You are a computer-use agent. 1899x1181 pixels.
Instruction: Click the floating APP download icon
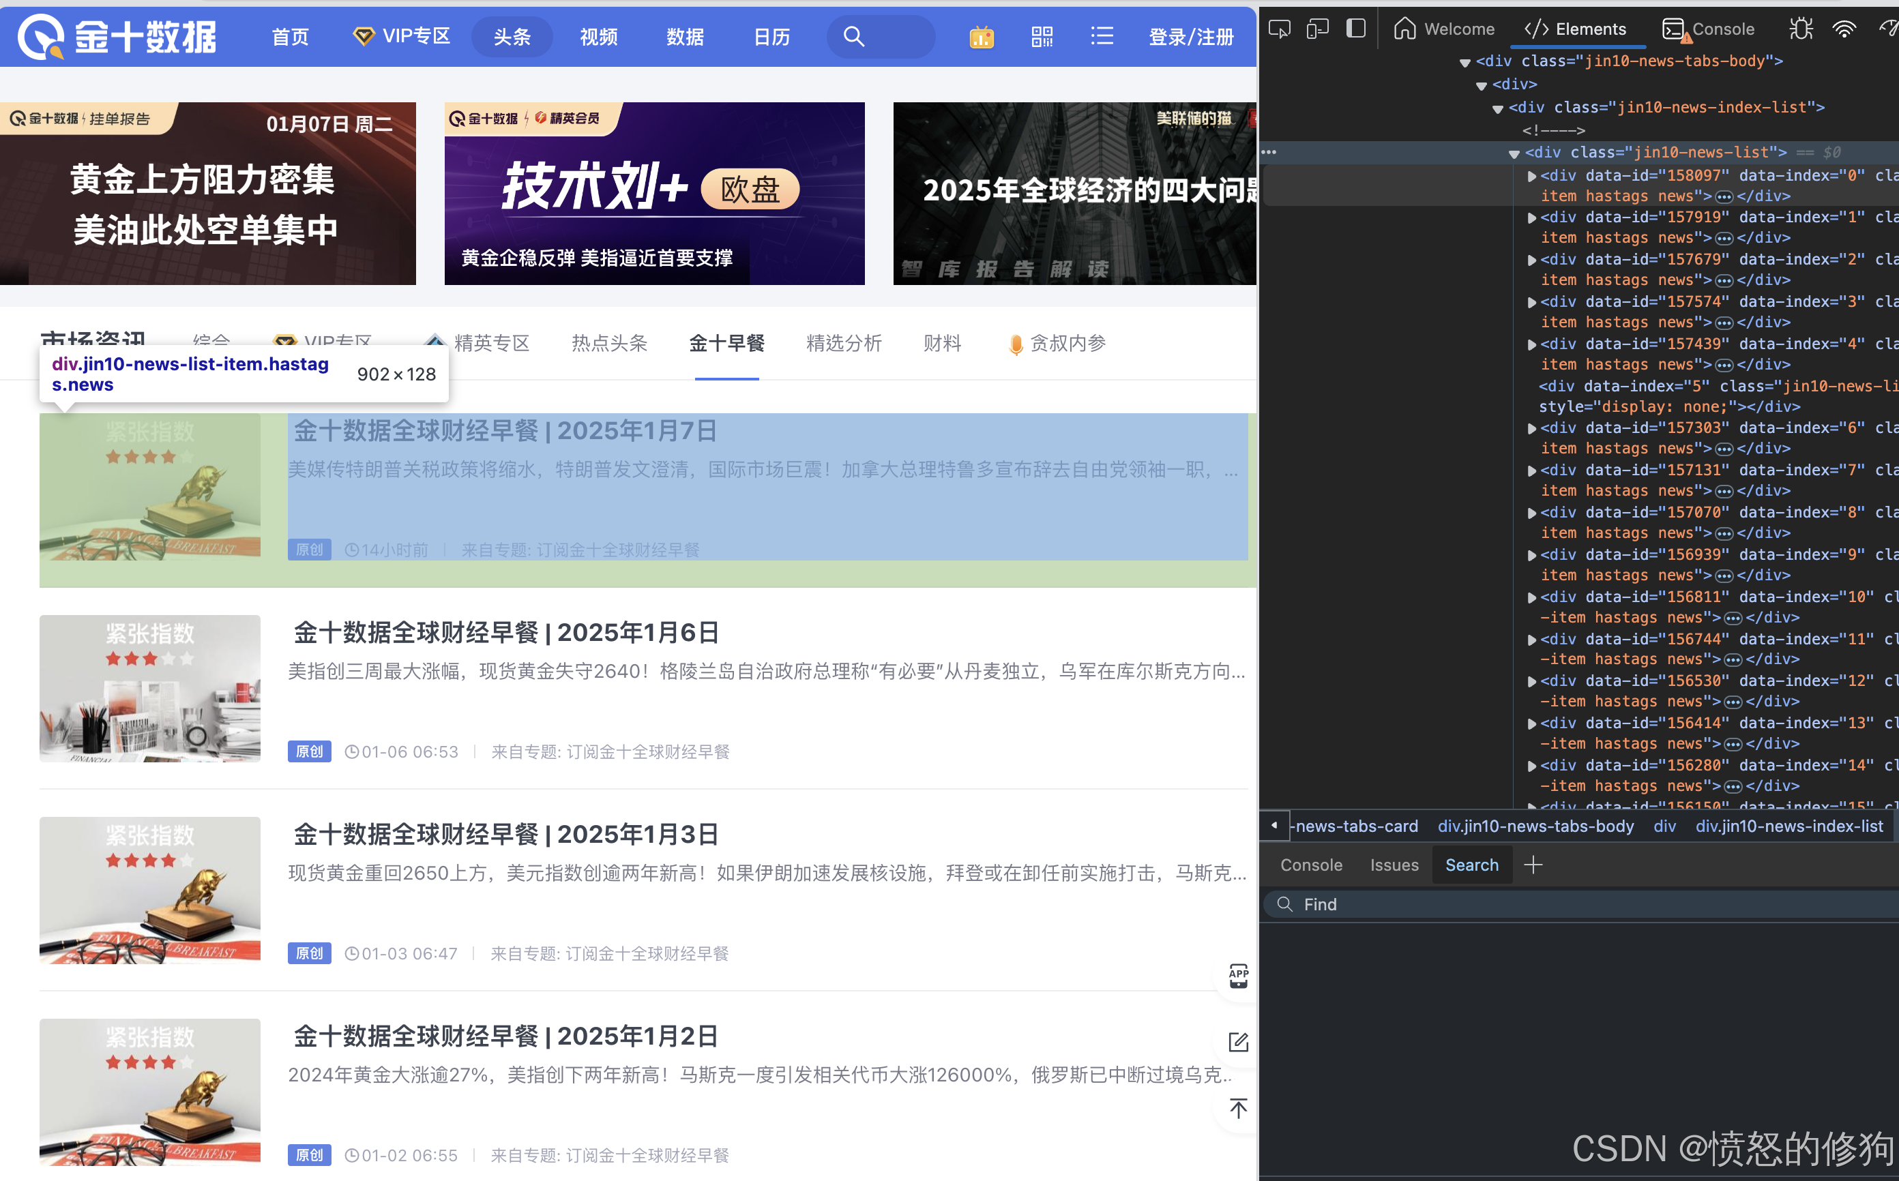tap(1238, 976)
